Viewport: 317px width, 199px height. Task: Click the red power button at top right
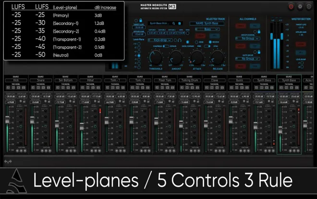click(291, 7)
